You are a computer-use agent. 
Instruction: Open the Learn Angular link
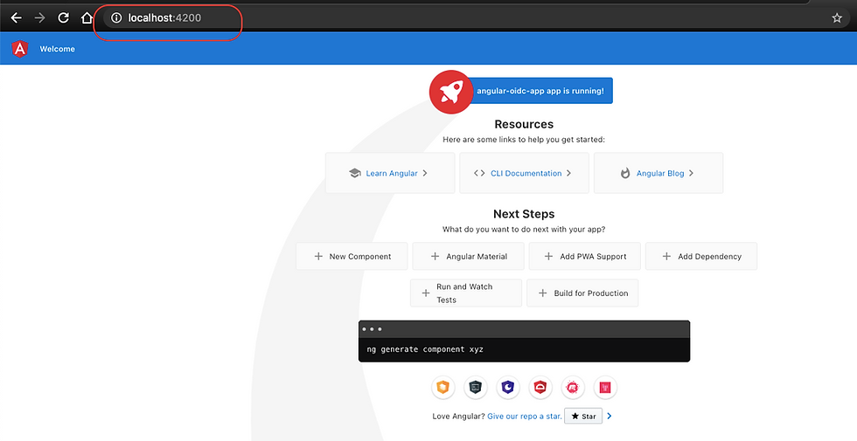[392, 173]
